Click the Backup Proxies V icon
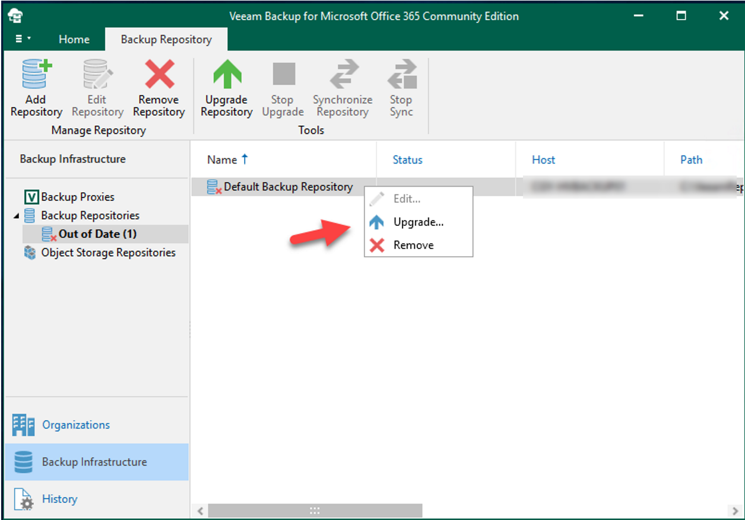The width and height of the screenshot is (745, 520). point(31,197)
